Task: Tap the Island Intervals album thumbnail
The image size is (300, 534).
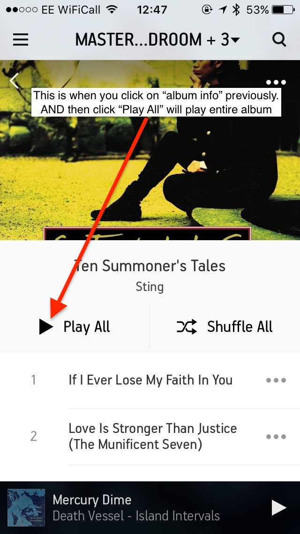Action: pos(26,508)
